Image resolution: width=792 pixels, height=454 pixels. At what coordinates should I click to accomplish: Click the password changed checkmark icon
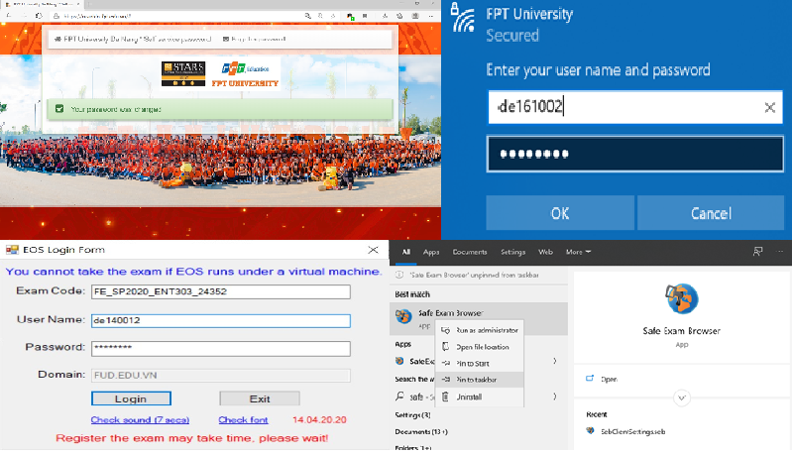(59, 109)
